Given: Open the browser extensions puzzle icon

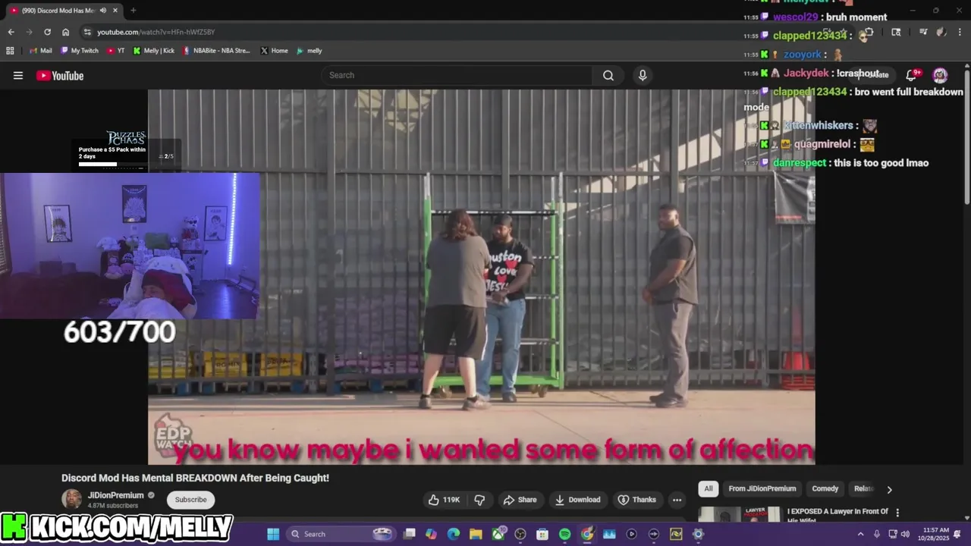Looking at the screenshot, I should point(869,32).
